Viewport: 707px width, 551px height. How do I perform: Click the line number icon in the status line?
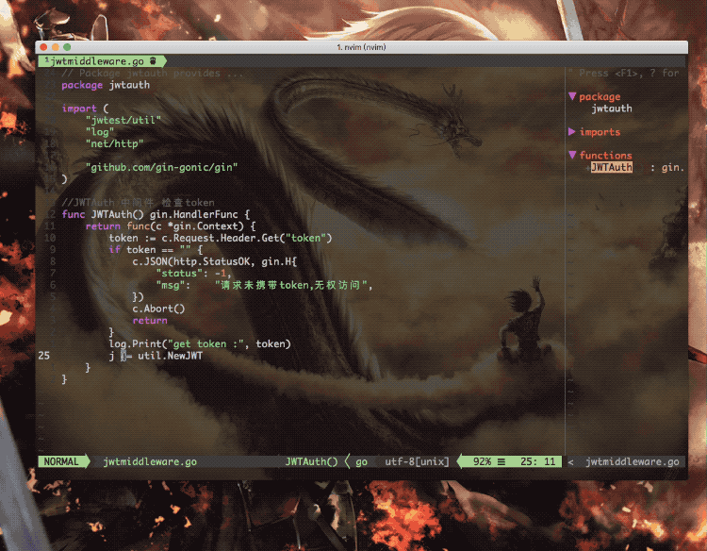pyautogui.click(x=501, y=461)
